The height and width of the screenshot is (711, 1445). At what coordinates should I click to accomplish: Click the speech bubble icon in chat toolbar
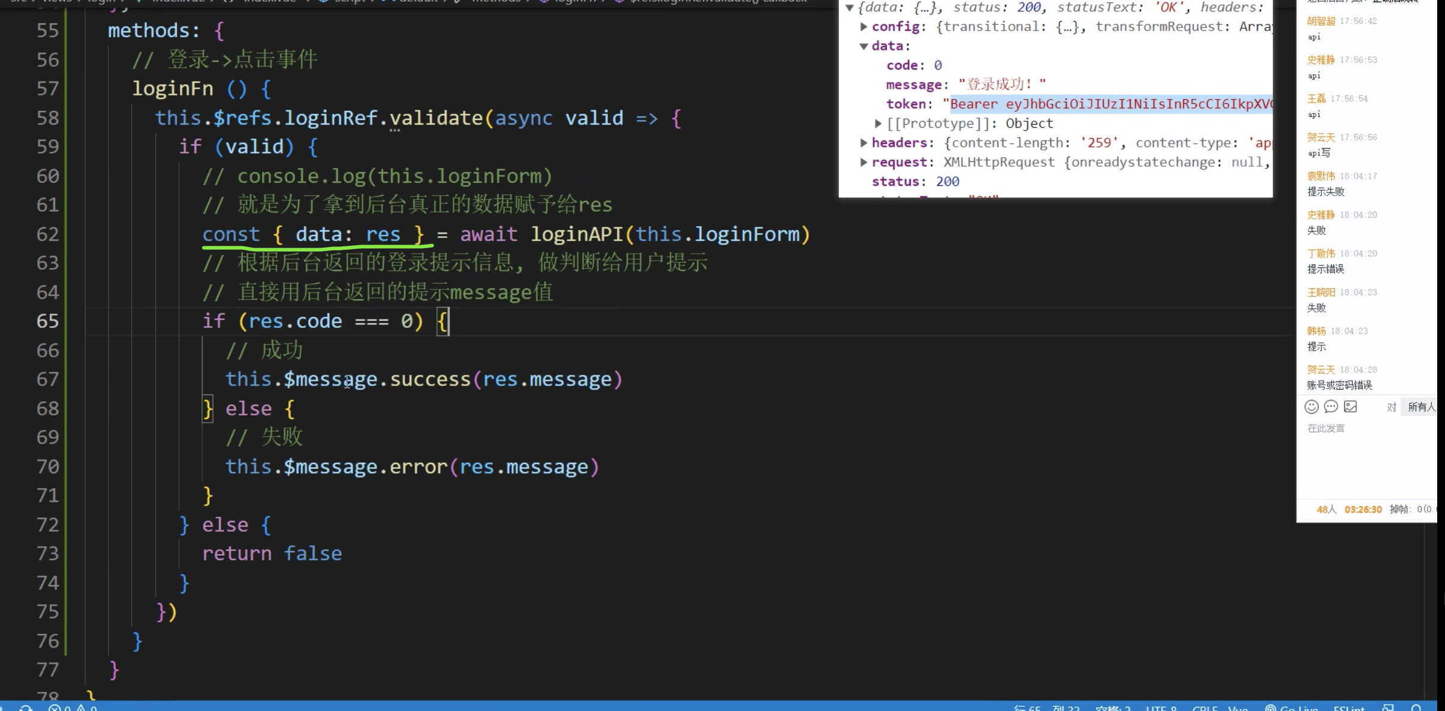coord(1330,407)
